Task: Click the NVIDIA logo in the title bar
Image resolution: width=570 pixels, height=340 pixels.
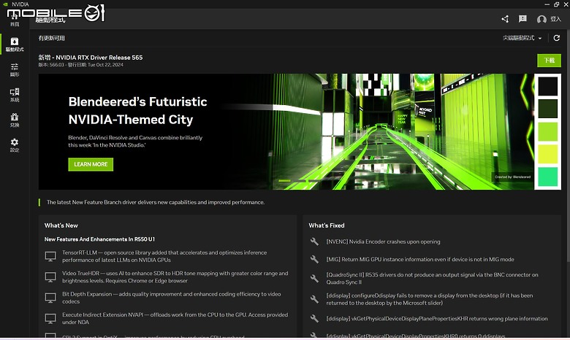Action: [5, 4]
